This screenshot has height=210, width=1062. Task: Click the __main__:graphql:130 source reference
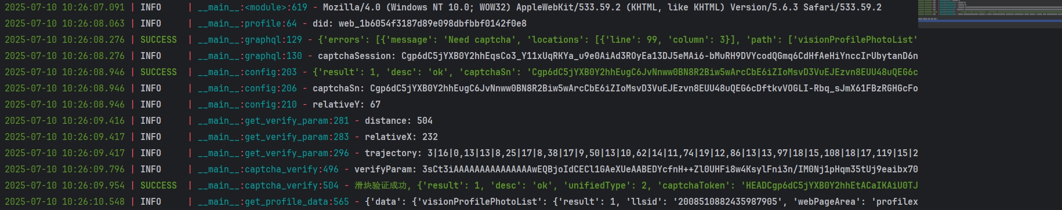pos(250,56)
